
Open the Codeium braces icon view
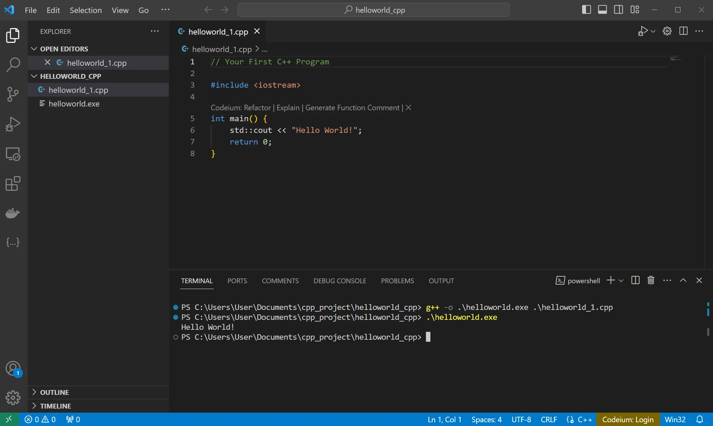tap(13, 242)
